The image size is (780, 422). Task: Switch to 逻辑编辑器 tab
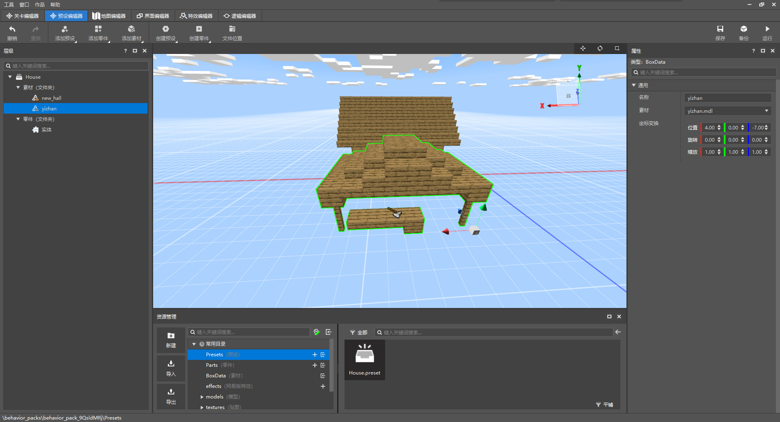[240, 16]
